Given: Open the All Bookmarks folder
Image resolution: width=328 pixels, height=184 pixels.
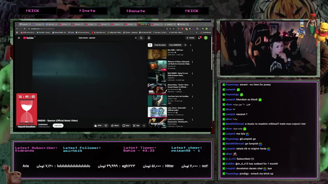Looking at the screenshot, I should point(206,32).
